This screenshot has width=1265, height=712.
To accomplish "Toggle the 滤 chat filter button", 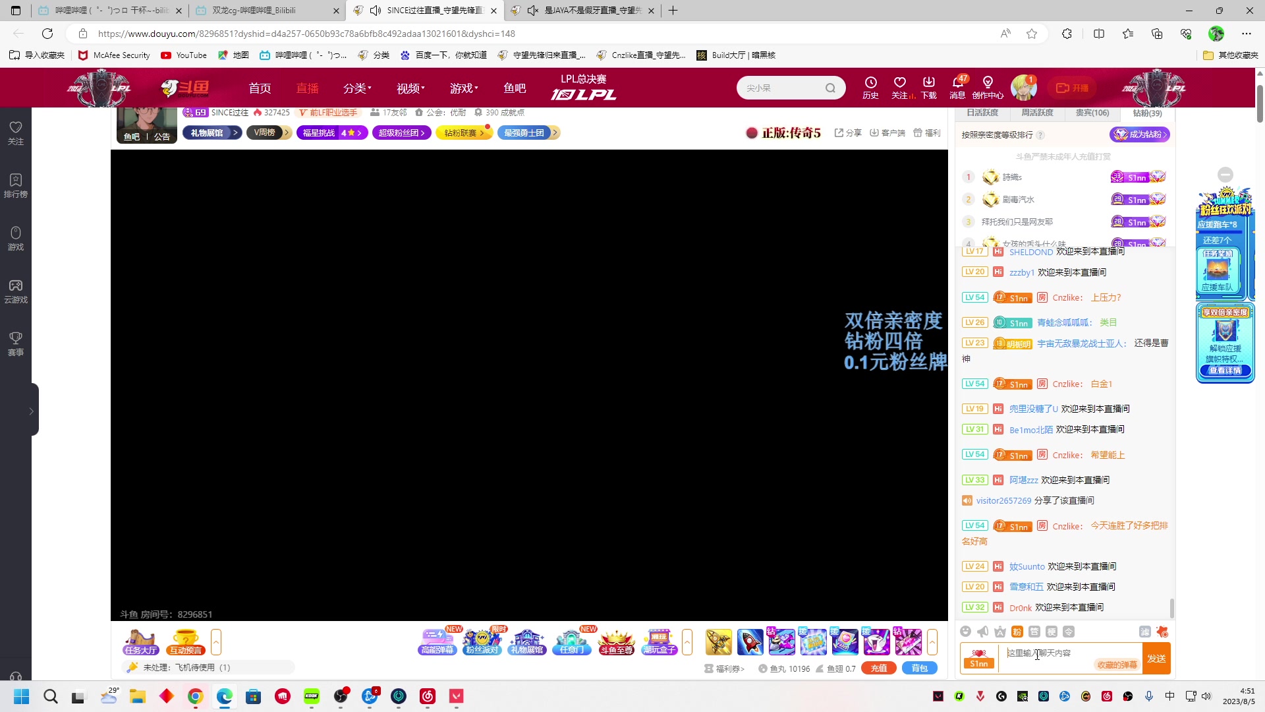I will click(1145, 632).
